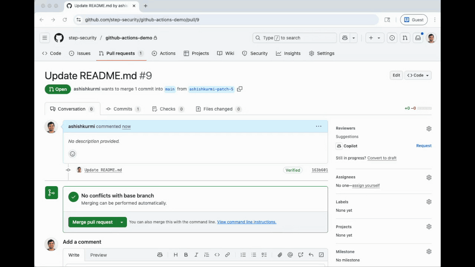Viewport: 475px width, 267px height.
Task: Insert code in comment toolbar
Action: pyautogui.click(x=217, y=255)
